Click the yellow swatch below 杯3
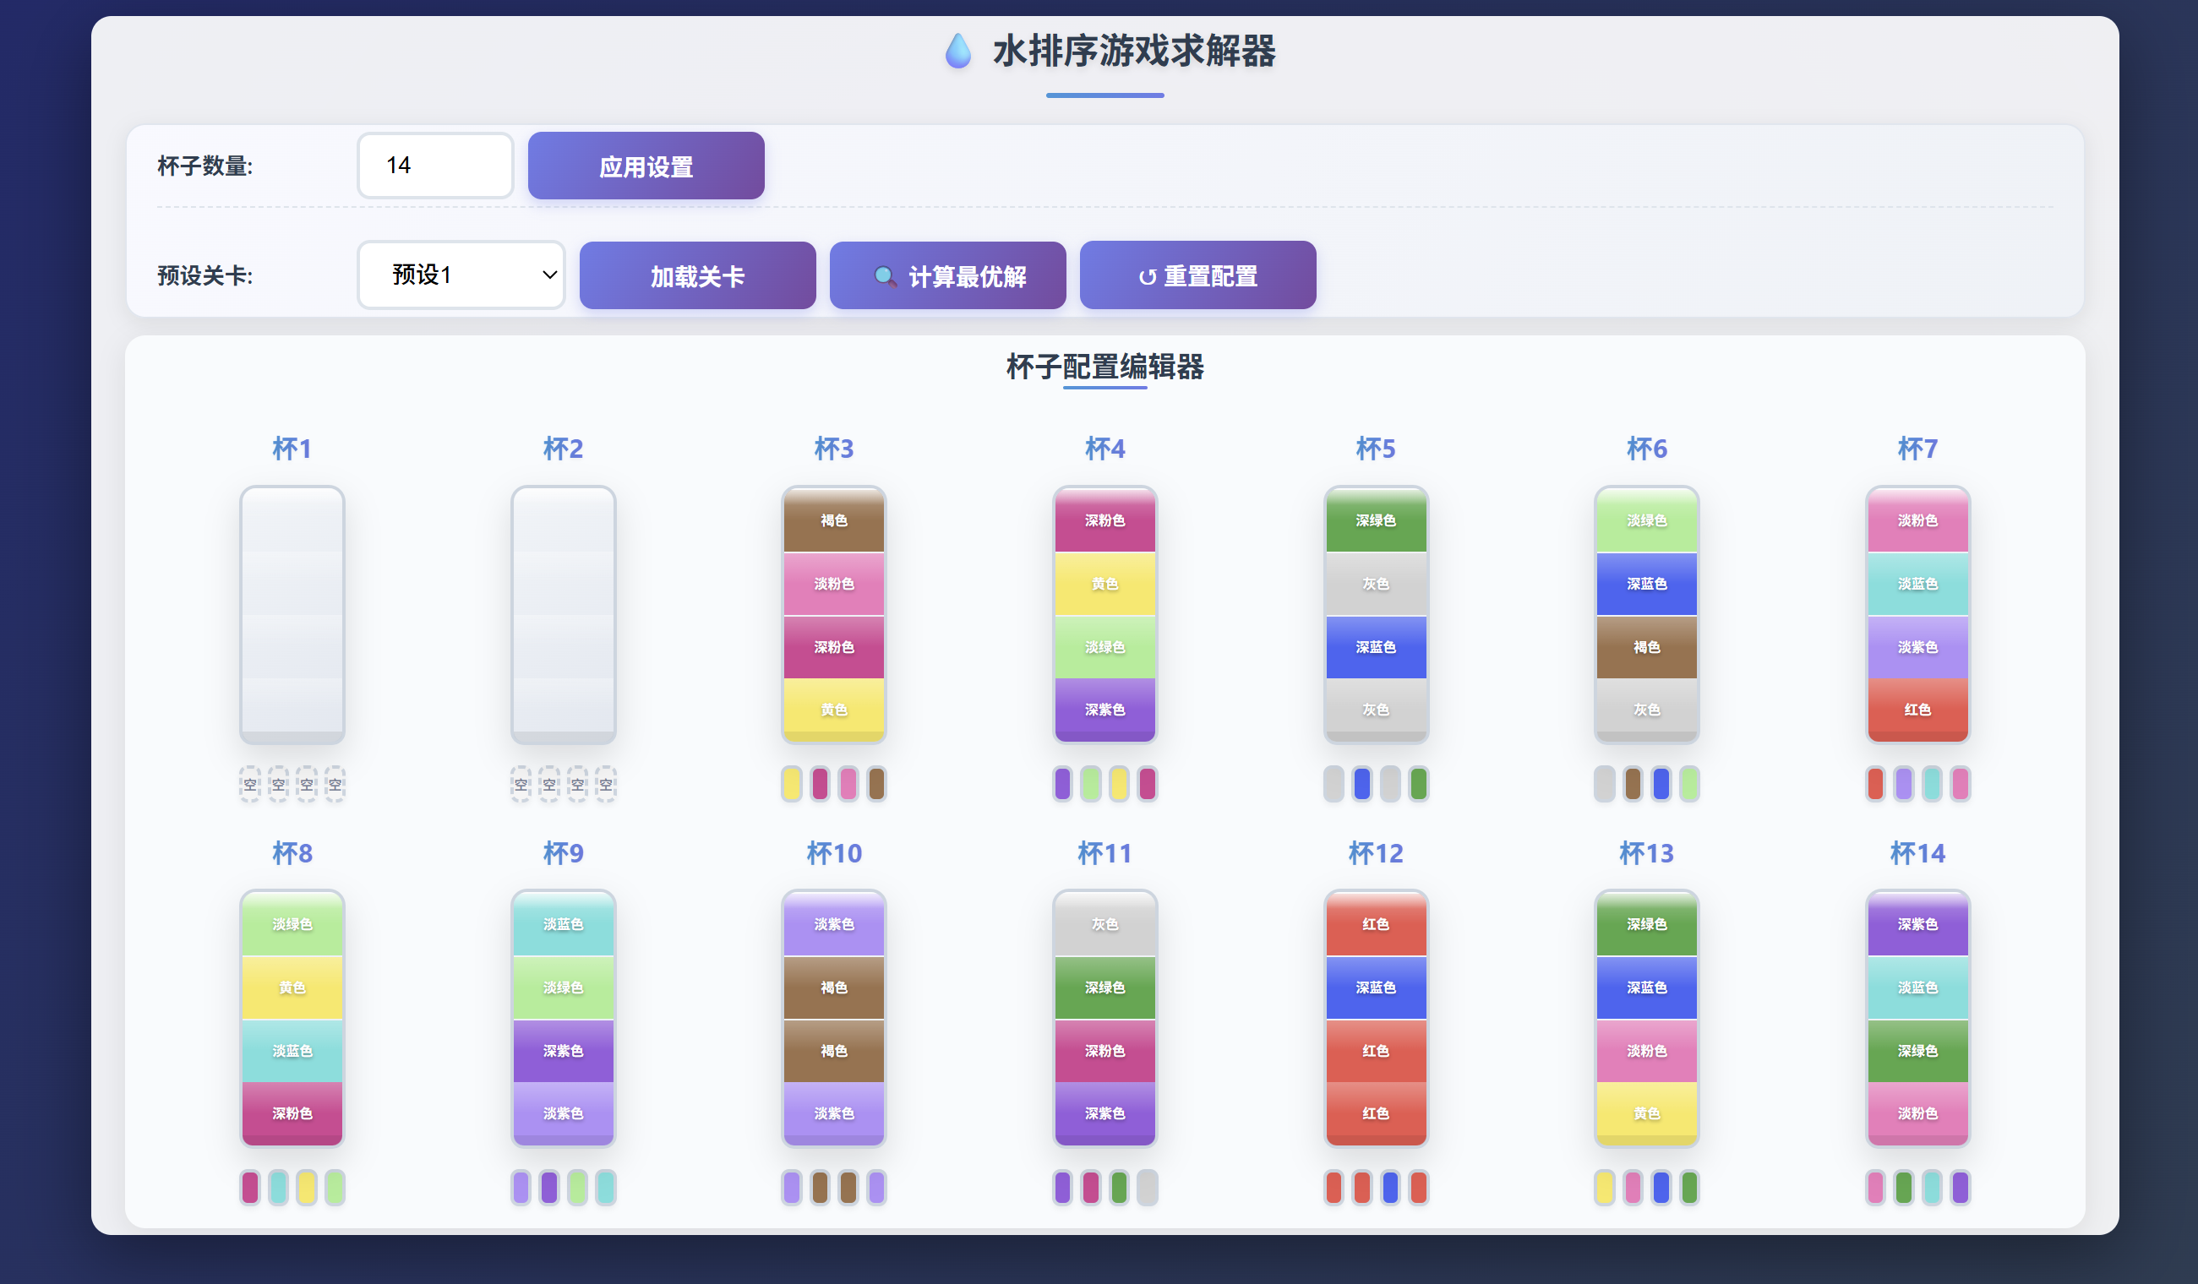This screenshot has width=2198, height=1284. click(791, 784)
